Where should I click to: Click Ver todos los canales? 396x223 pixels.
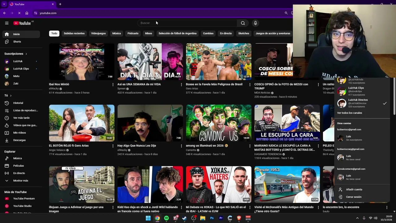click(x=350, y=113)
